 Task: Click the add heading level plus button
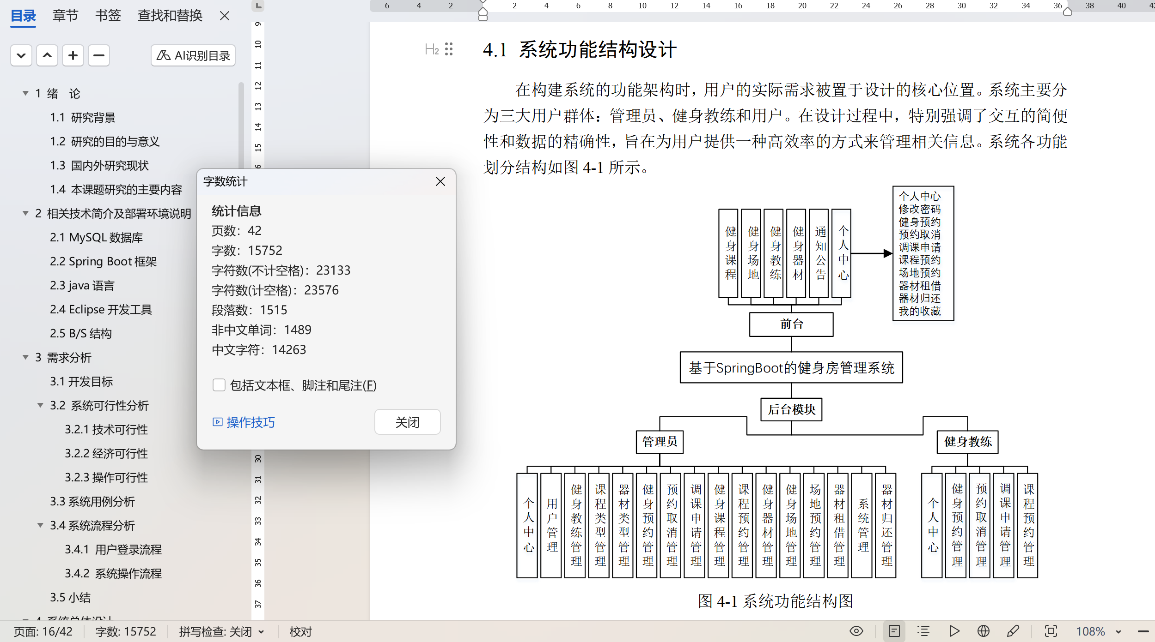pos(73,55)
